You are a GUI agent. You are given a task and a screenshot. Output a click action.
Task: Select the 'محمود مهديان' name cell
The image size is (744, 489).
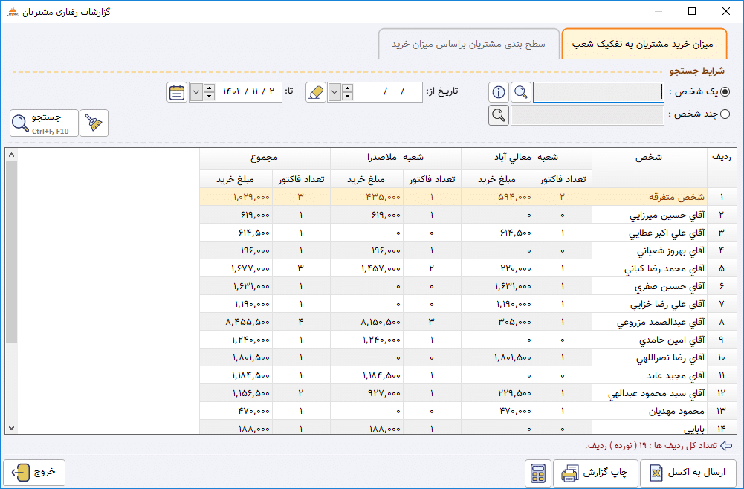coord(650,411)
